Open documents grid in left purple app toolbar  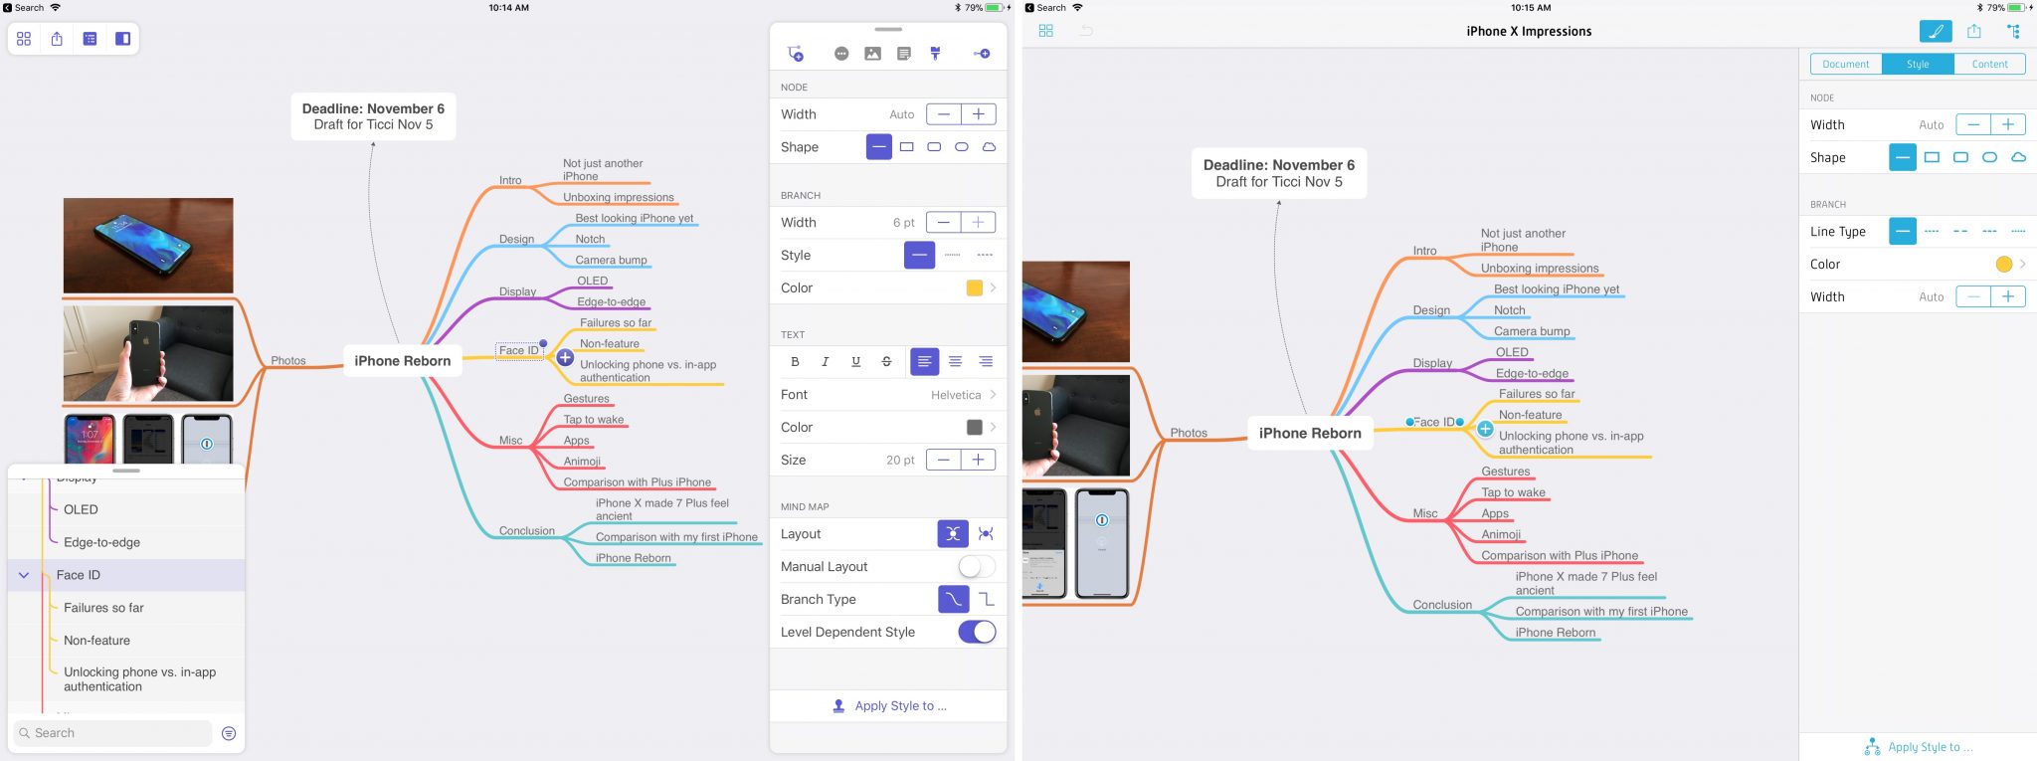24,39
